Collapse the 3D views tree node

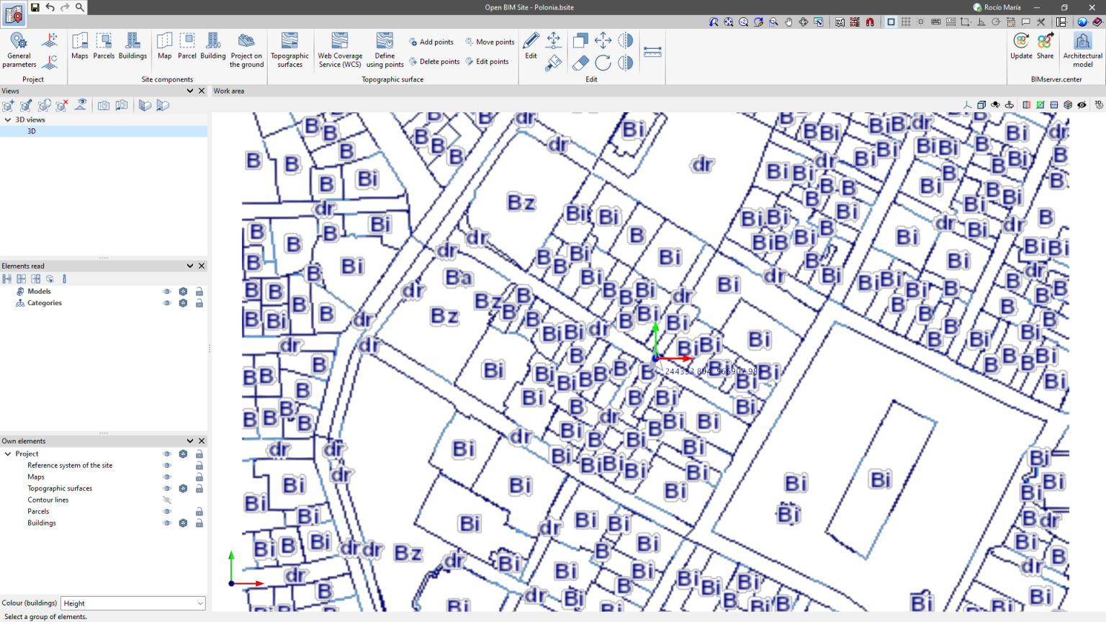8,120
